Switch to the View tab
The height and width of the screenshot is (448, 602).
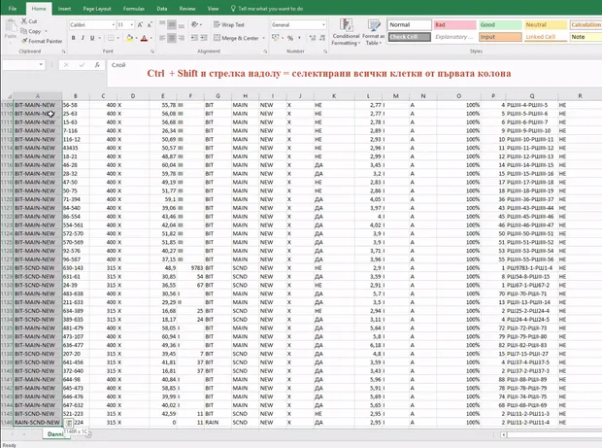213,9
